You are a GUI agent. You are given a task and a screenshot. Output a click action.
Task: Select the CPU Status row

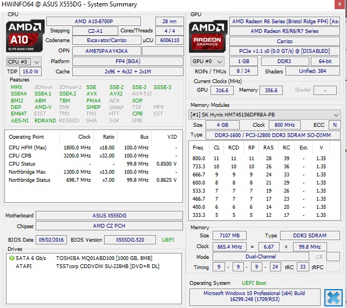93,164
